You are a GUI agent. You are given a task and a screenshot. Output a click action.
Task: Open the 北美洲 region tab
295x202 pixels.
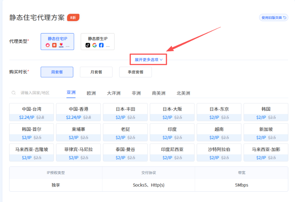[183, 93]
